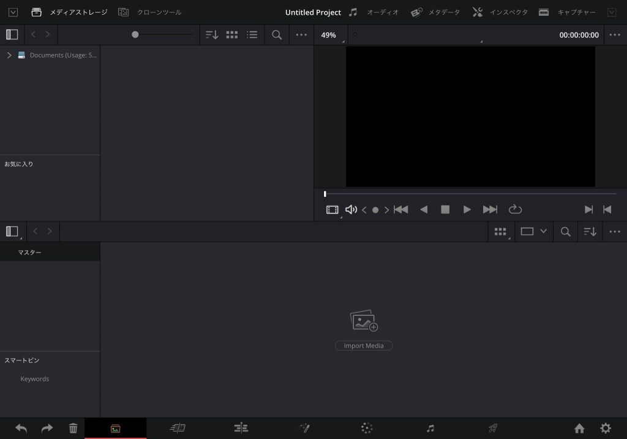Toggle the media storage sidebar panel
Image resolution: width=627 pixels, height=439 pixels.
(12, 35)
